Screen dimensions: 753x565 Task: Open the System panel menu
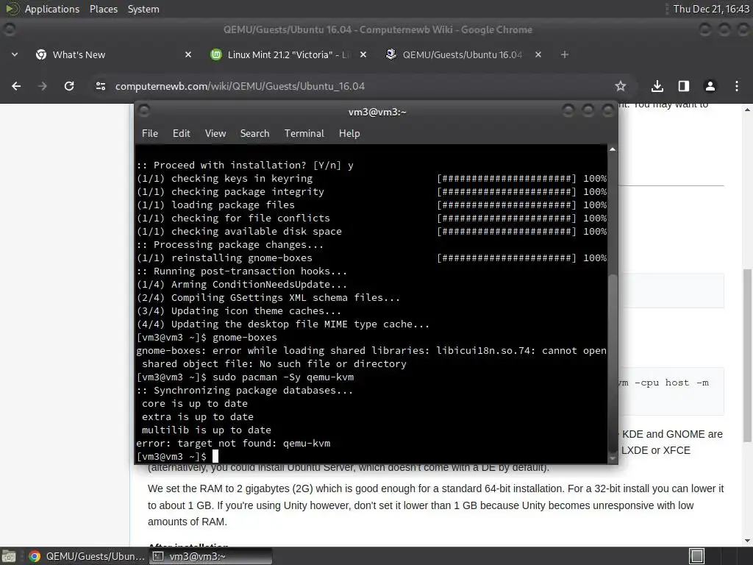(143, 9)
